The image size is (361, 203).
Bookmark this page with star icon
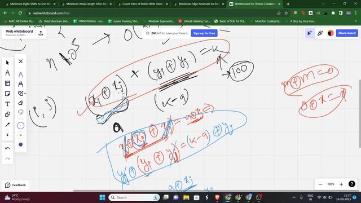click(x=286, y=13)
